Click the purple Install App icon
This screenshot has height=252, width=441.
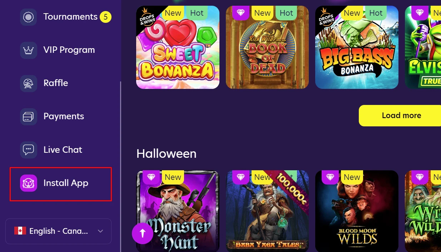pyautogui.click(x=29, y=183)
